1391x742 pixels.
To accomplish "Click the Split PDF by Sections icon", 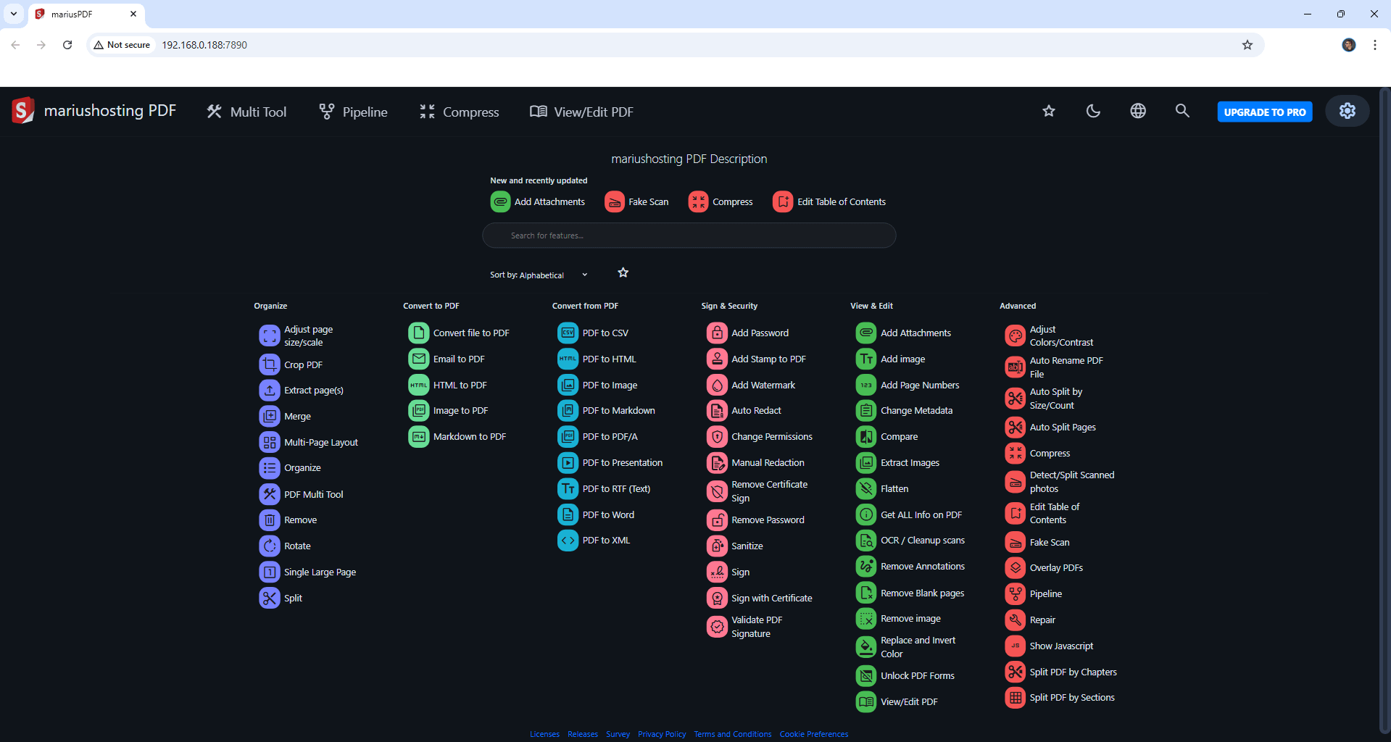I will (1016, 697).
